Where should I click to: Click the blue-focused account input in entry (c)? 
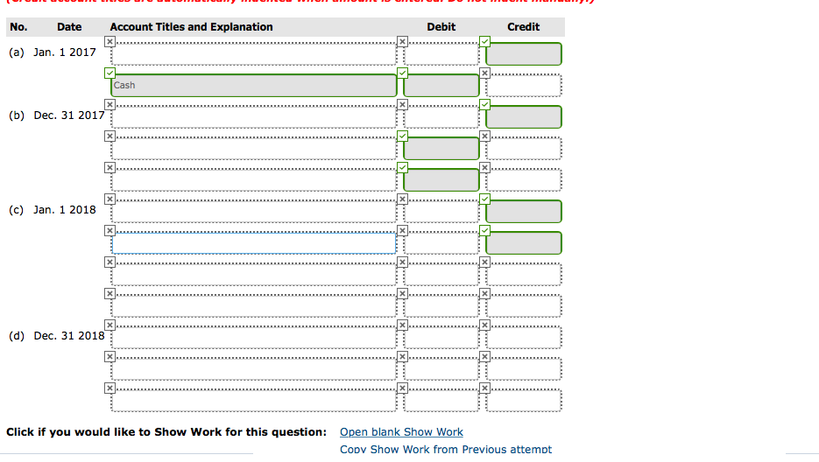click(254, 243)
